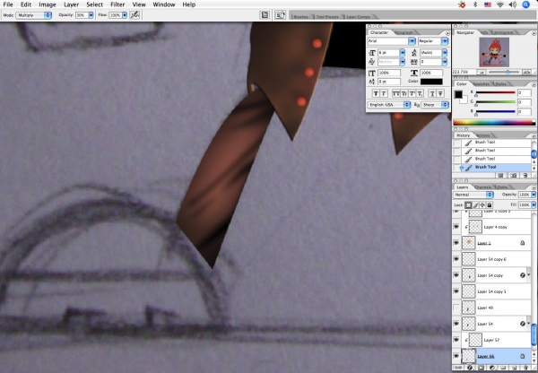Lock transparent pixels in Layers panel
538x373 pixels.
pos(468,204)
